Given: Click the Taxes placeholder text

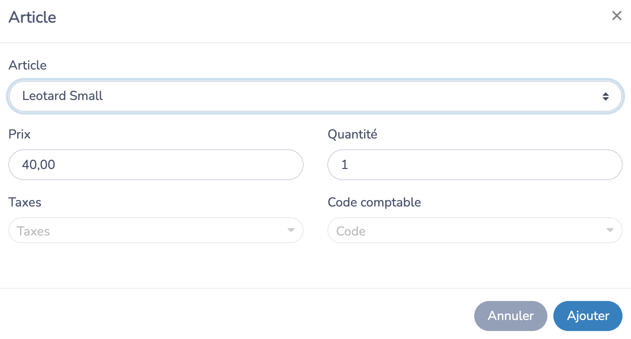Looking at the screenshot, I should pos(34,231).
